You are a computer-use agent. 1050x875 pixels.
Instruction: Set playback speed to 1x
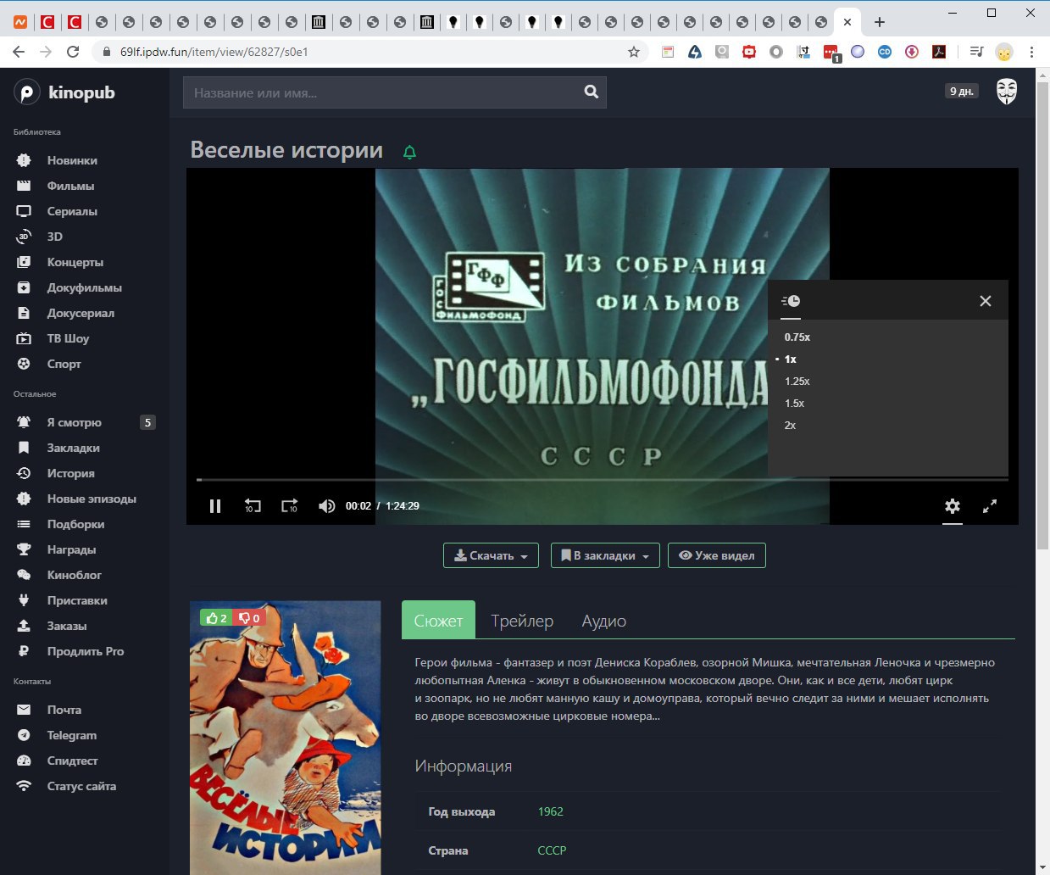pyautogui.click(x=791, y=359)
